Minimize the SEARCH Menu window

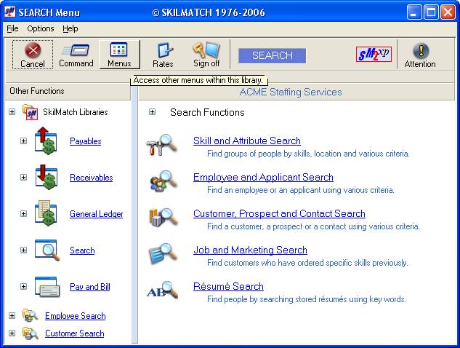414,12
